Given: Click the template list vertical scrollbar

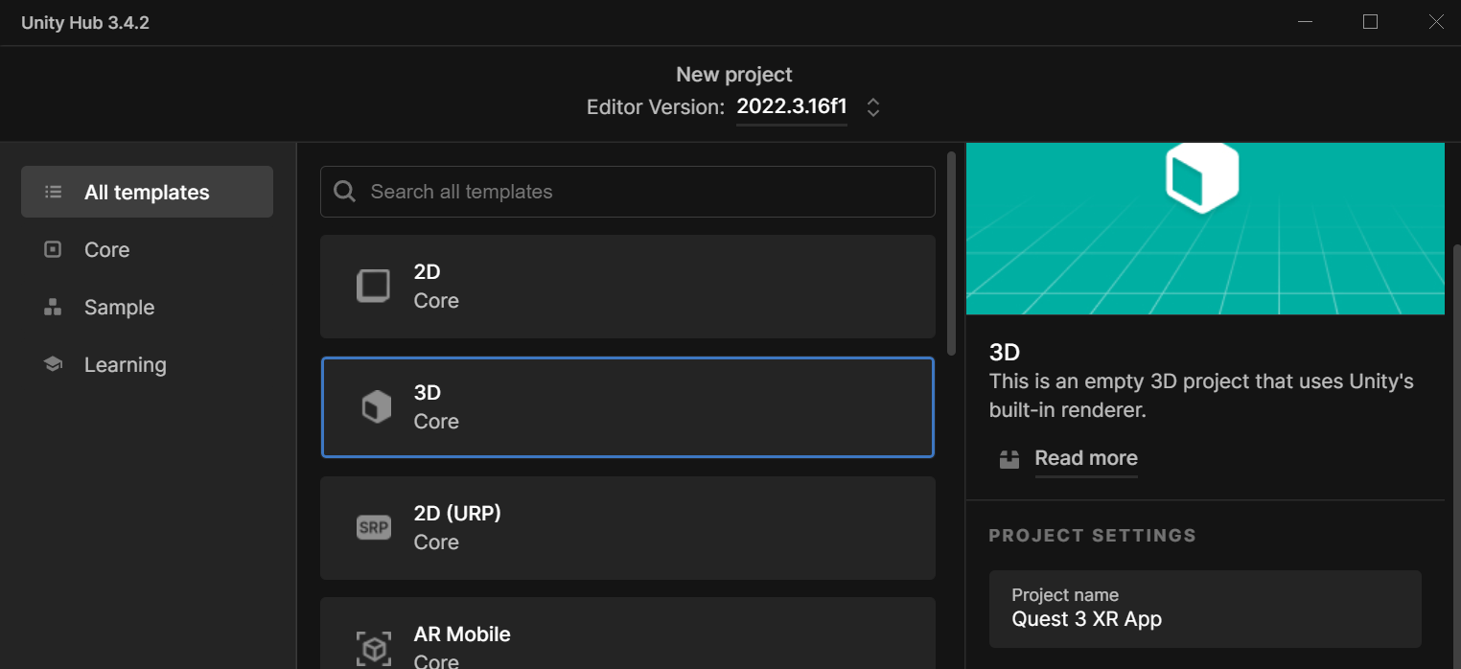Looking at the screenshot, I should point(951,254).
